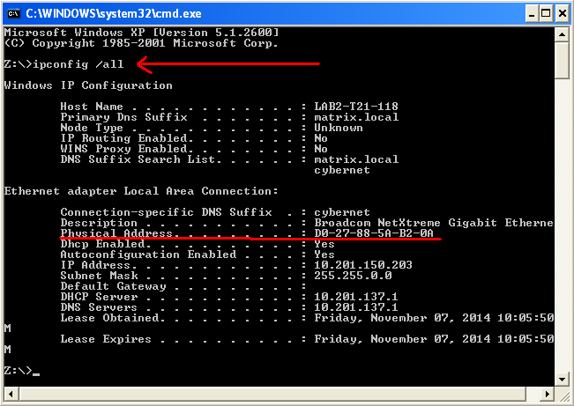Image resolution: width=574 pixels, height=406 pixels.
Task: Click description value Broadcom NetXtreme Gigabit
Action: (x=406, y=223)
